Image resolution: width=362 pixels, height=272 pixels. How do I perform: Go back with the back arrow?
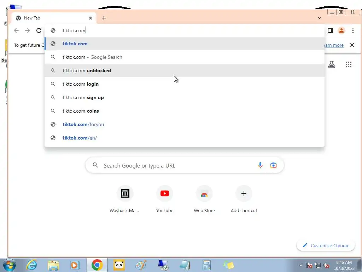point(16,30)
